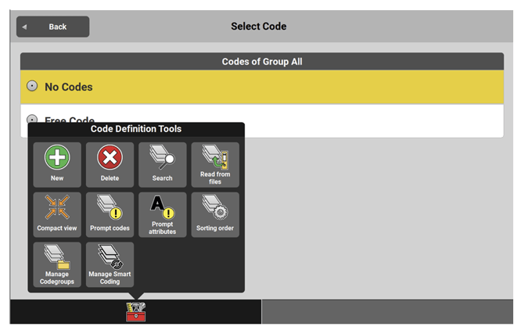Click the Code Definition Tools popup title
The image size is (524, 330).
136,129
